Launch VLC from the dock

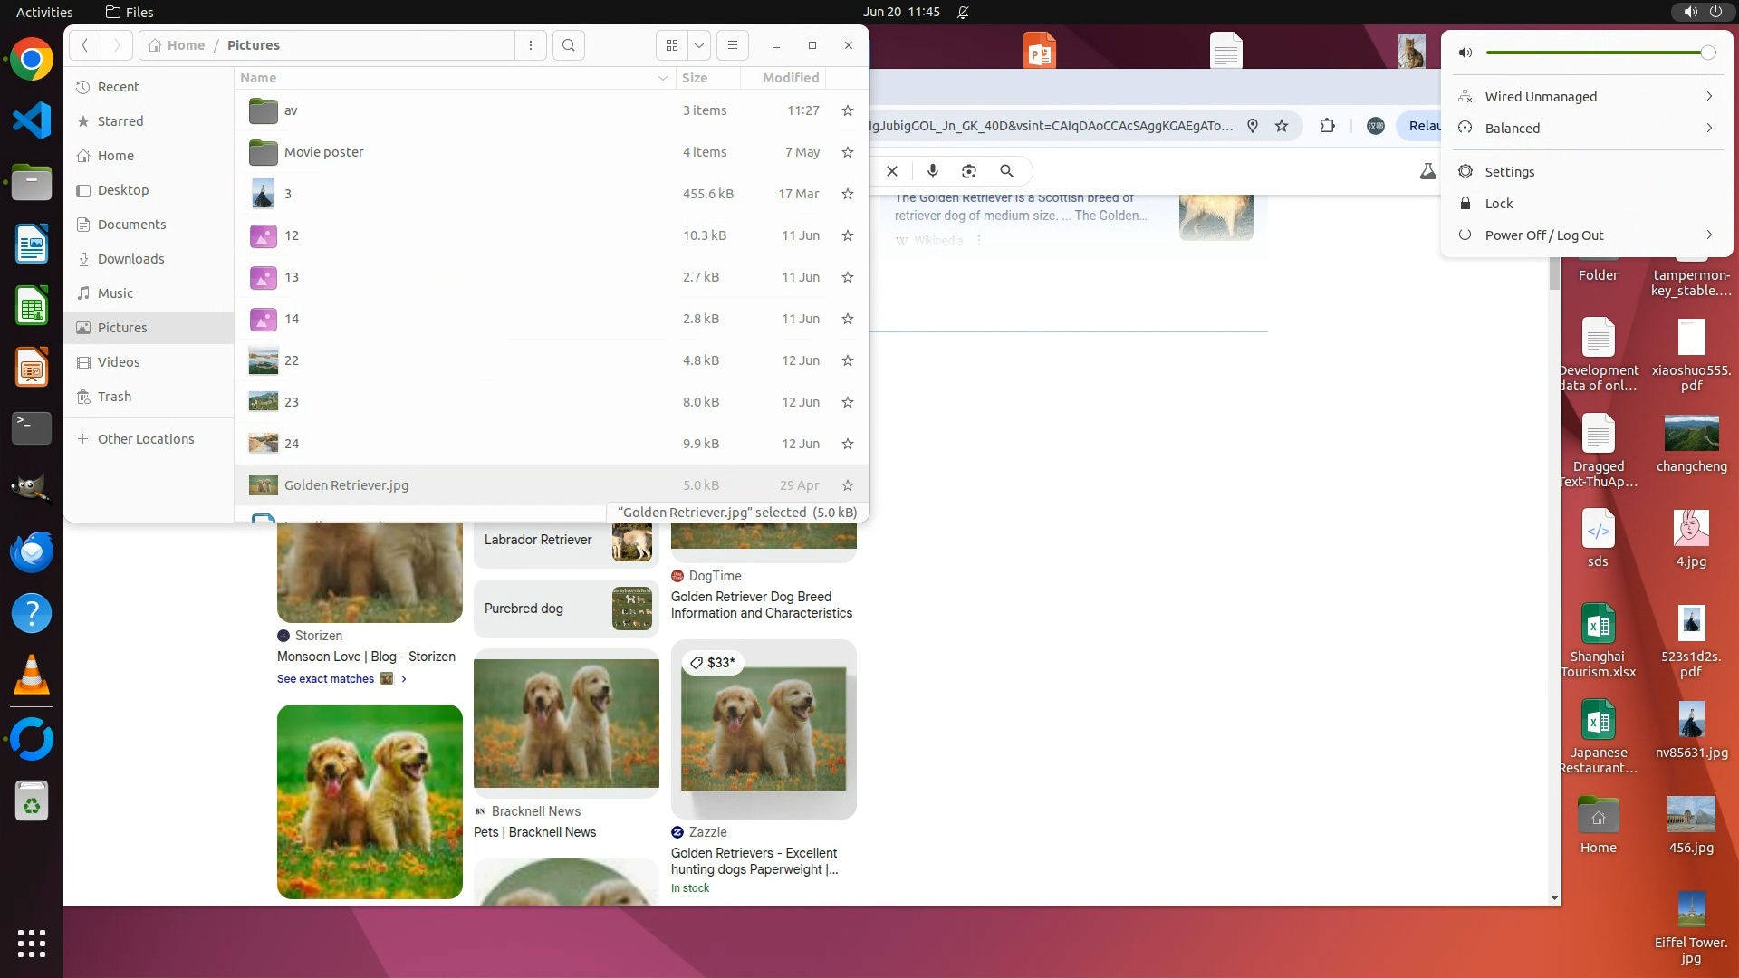pos(31,676)
